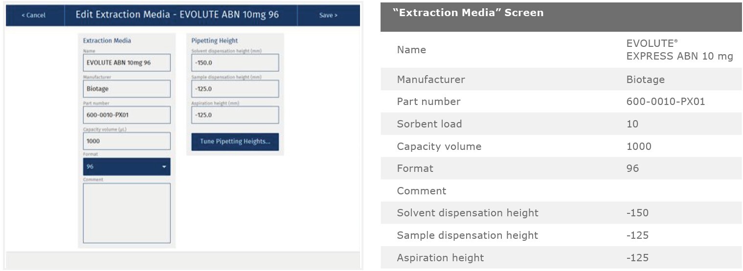Click the Part number input 600-0010-PX01

coord(127,115)
